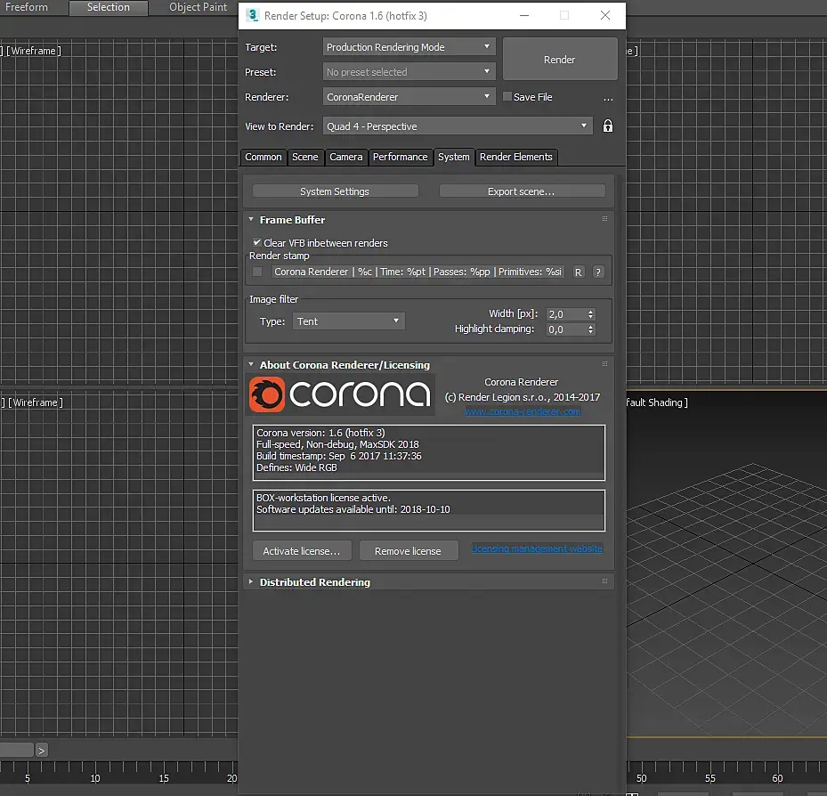Image resolution: width=827 pixels, height=796 pixels.
Task: Click the Remove license button
Action: [x=409, y=551]
